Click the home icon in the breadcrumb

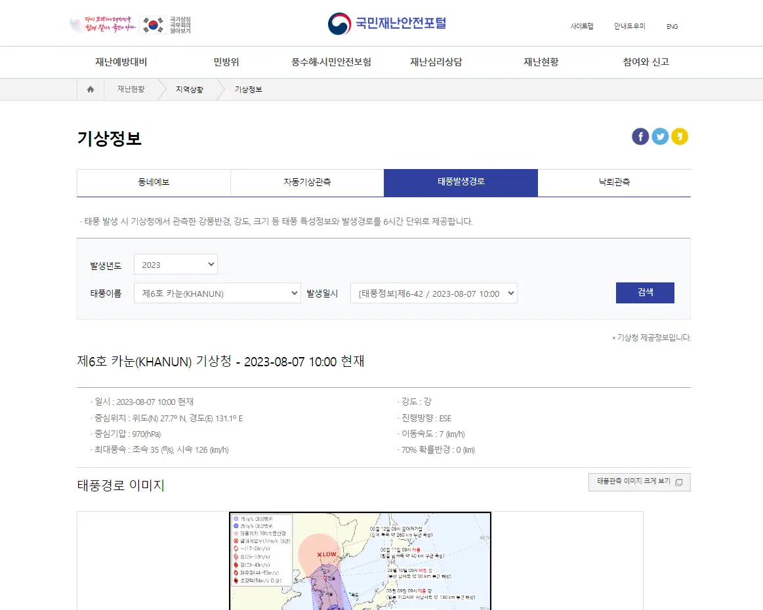[x=90, y=89]
